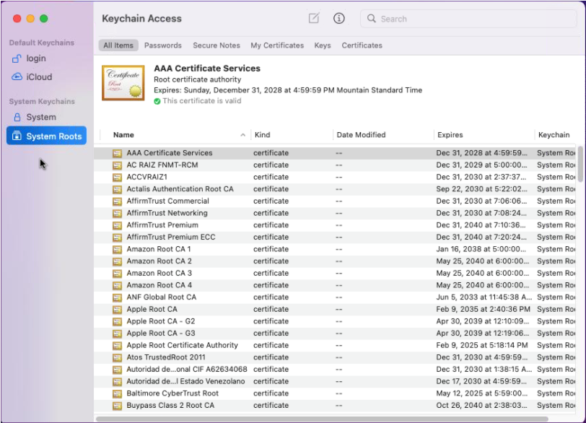Click expiry Feb 9, 2025 at 5:18:14 PM
Image resolution: width=586 pixels, height=423 pixels.
pyautogui.click(x=482, y=345)
